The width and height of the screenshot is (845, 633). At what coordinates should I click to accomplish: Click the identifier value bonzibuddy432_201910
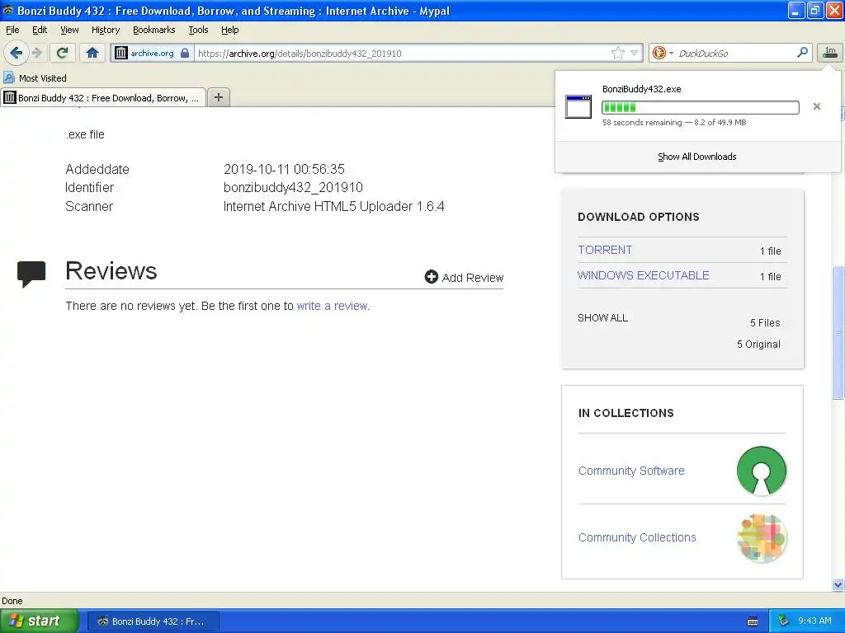pos(293,187)
